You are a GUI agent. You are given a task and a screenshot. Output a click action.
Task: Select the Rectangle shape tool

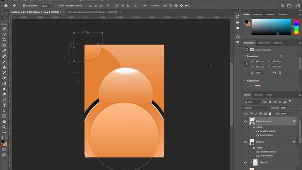[4, 116]
